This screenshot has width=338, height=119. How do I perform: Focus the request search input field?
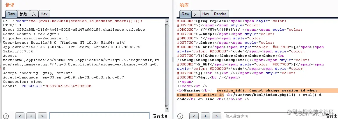[x=99, y=116]
